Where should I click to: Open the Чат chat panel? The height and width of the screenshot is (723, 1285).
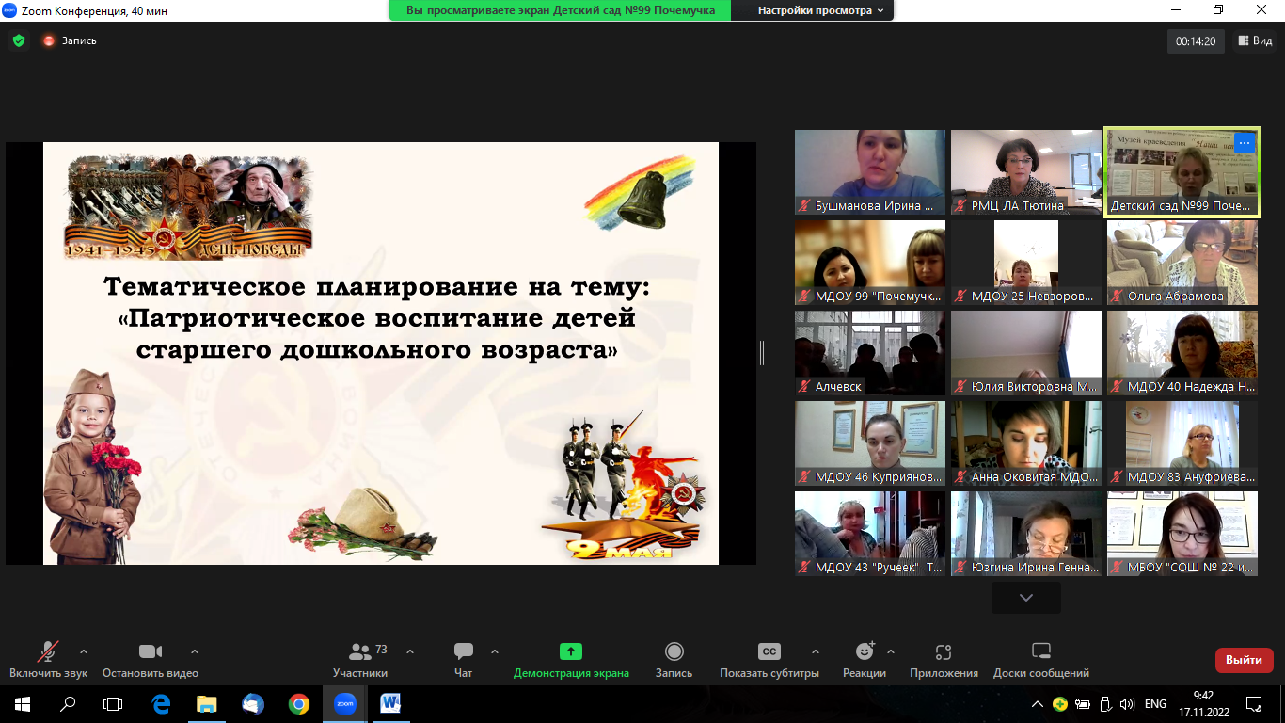[463, 659]
